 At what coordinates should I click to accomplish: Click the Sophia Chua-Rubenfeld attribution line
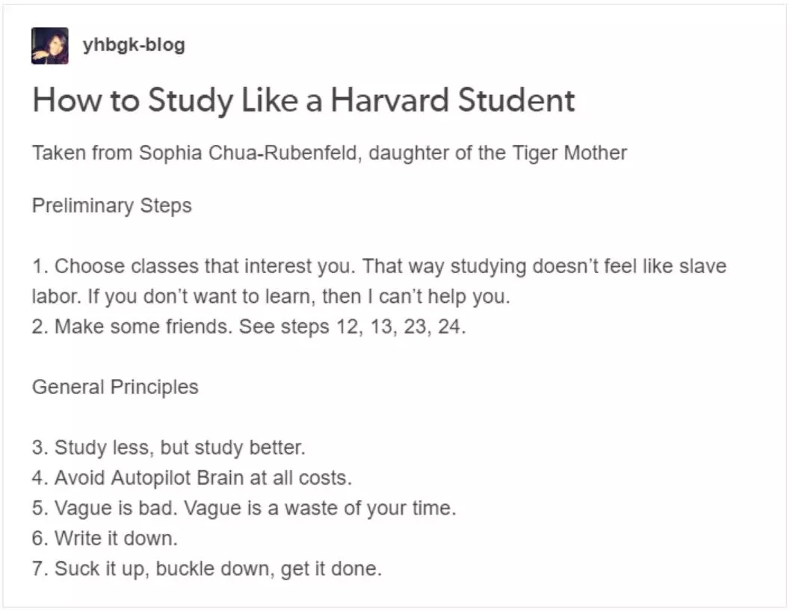click(330, 153)
